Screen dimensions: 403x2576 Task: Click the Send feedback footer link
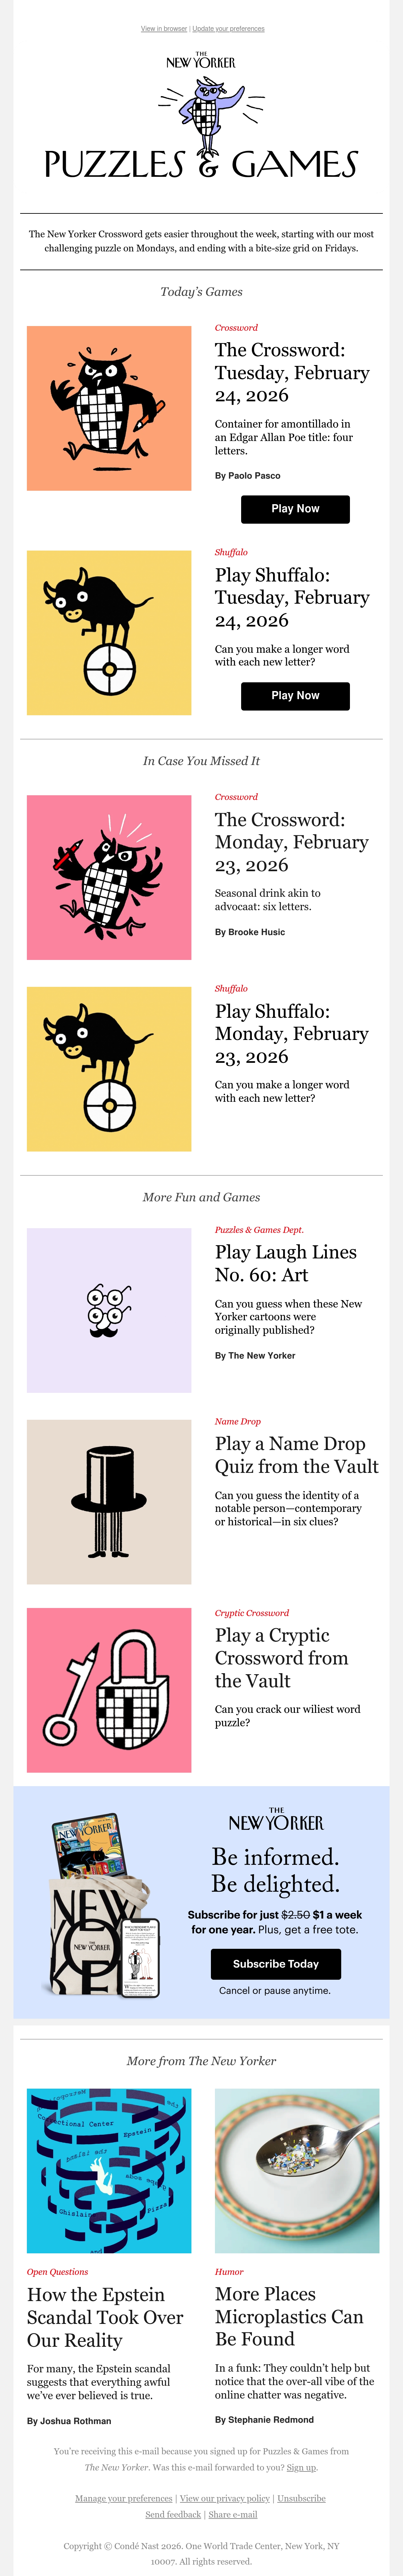(x=173, y=2514)
